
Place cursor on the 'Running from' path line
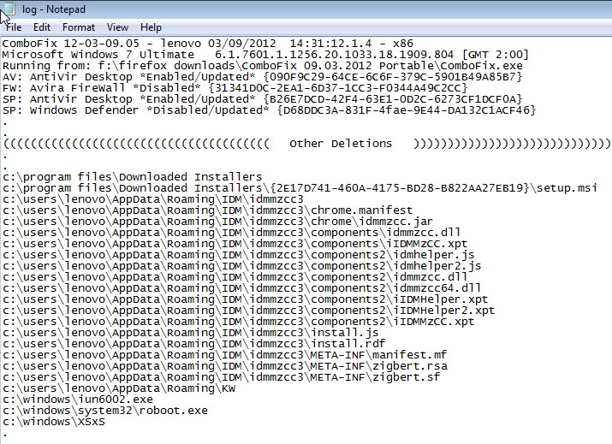click(x=262, y=66)
